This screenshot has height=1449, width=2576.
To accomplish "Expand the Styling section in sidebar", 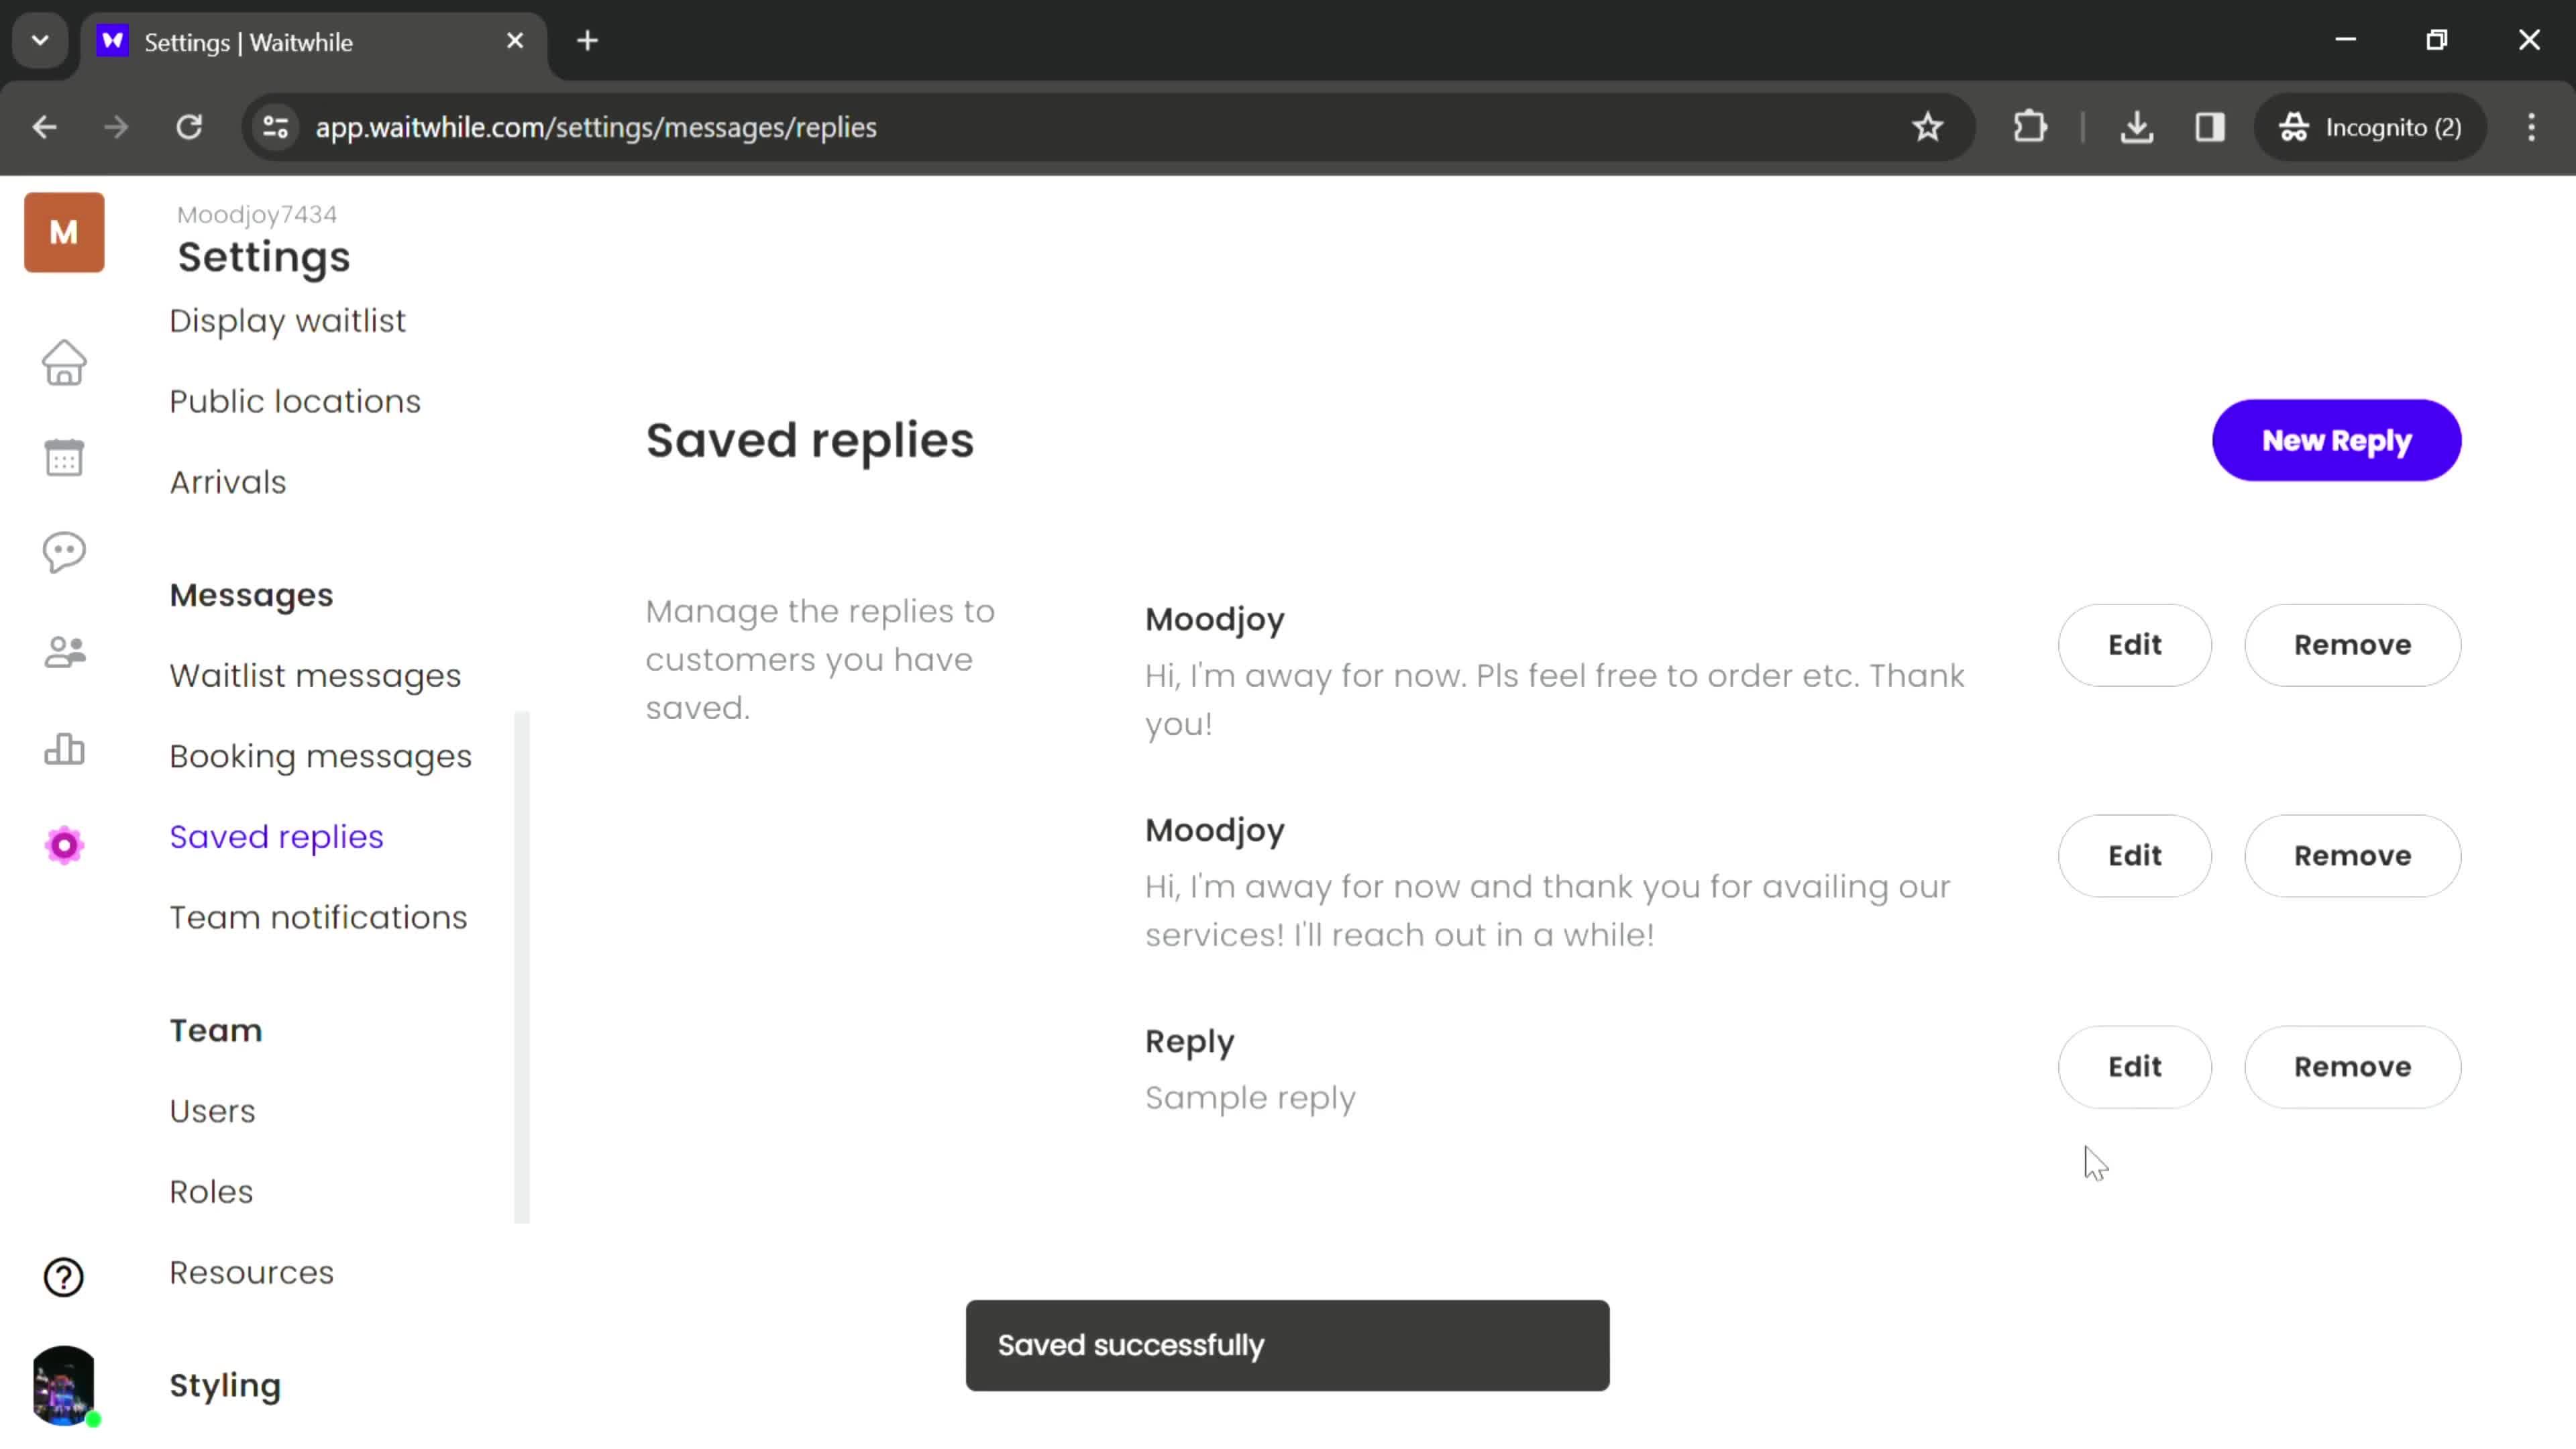I will click(x=225, y=1385).
